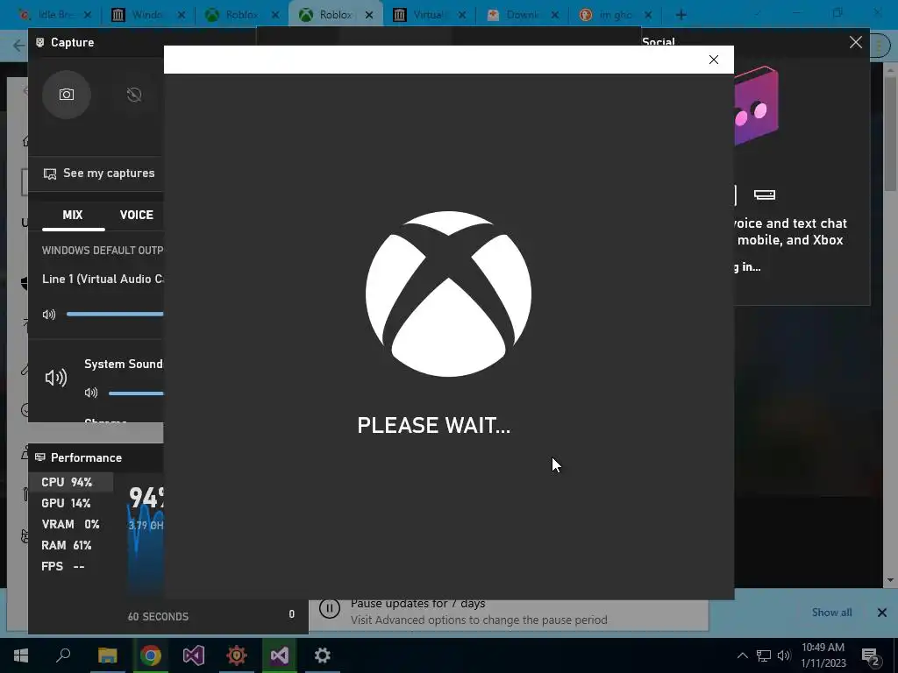Click Pause updates for 7 days

417,604
